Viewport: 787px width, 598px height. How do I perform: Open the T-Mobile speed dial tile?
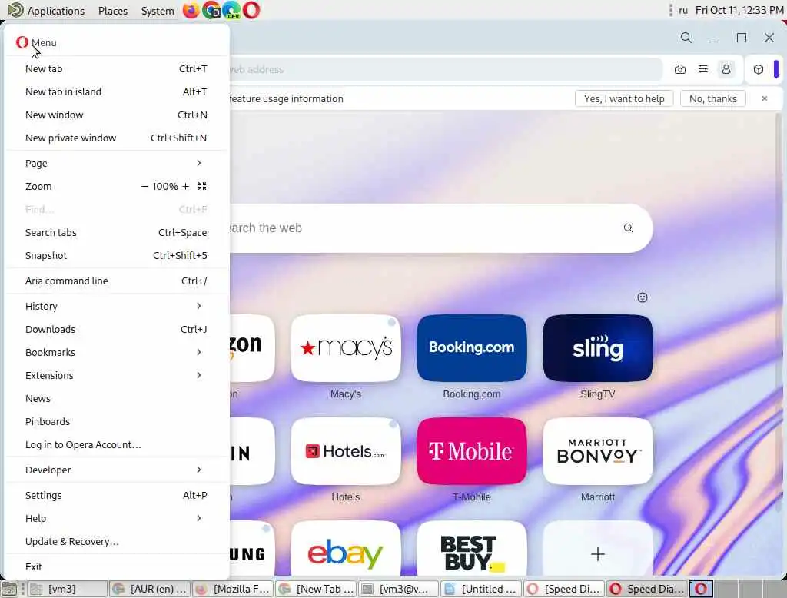(x=472, y=451)
